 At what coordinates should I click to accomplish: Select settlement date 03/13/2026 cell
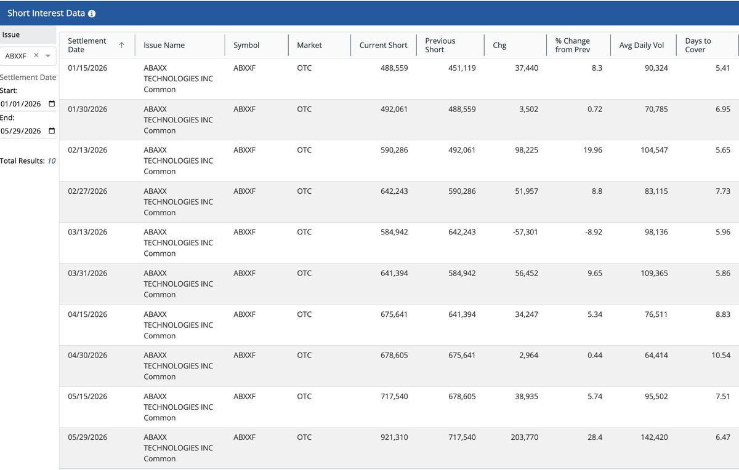click(87, 232)
